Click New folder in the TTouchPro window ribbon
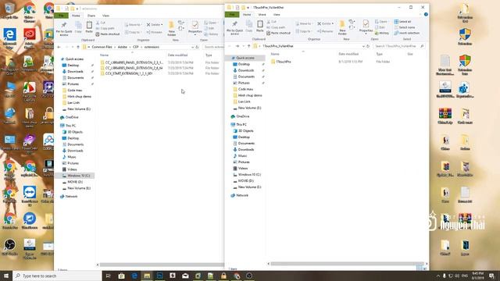500x281 pixels. coord(342,27)
